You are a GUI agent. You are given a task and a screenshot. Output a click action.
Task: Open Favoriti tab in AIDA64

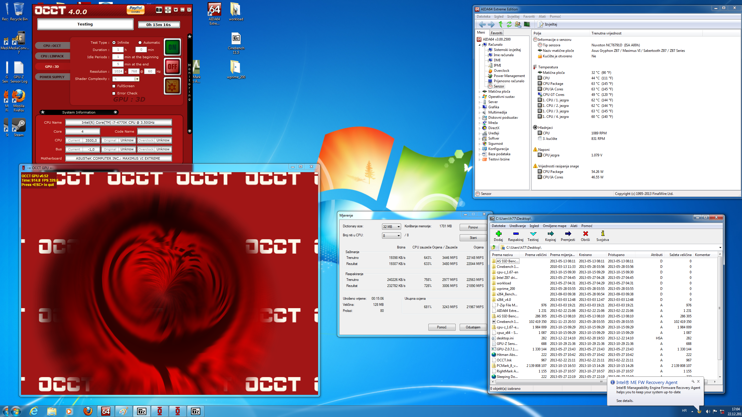pos(497,33)
